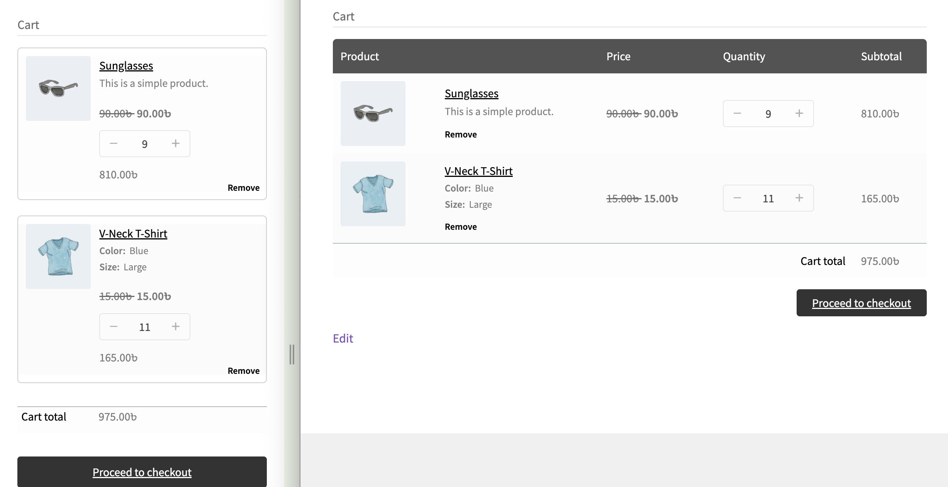Viewport: 948px width, 487px height.
Task: Increase V-Neck T-Shirt quantity in mobile view
Action: click(x=175, y=326)
